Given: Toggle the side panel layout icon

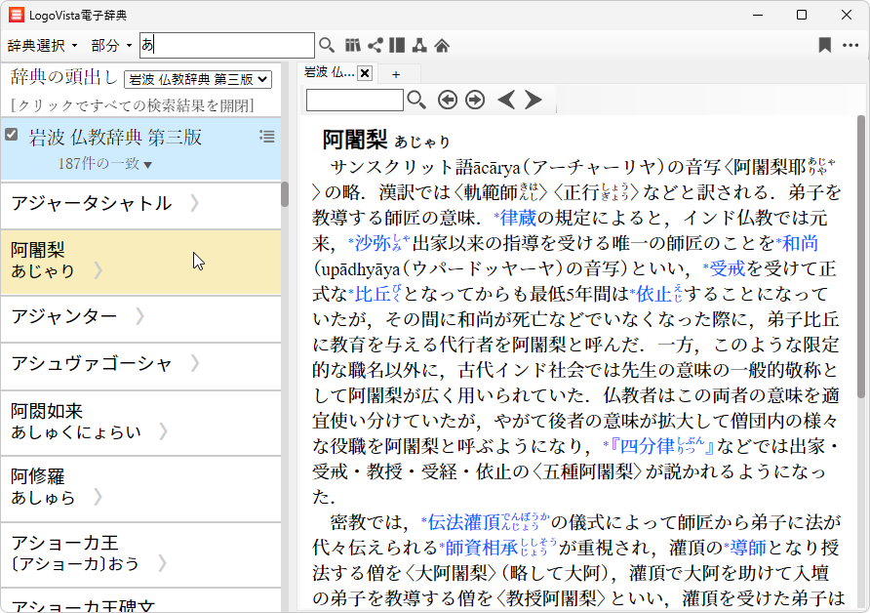Looking at the screenshot, I should 397,45.
